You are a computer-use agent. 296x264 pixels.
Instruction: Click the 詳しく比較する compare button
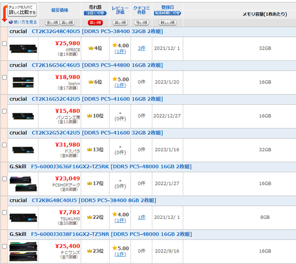point(22,10)
